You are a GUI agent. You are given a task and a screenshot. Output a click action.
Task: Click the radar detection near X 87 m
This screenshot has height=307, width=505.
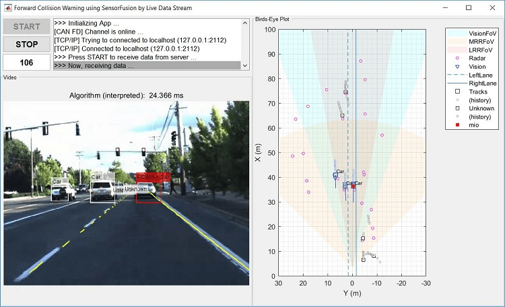(361, 61)
